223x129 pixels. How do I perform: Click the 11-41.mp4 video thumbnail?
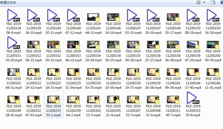point(213,72)
